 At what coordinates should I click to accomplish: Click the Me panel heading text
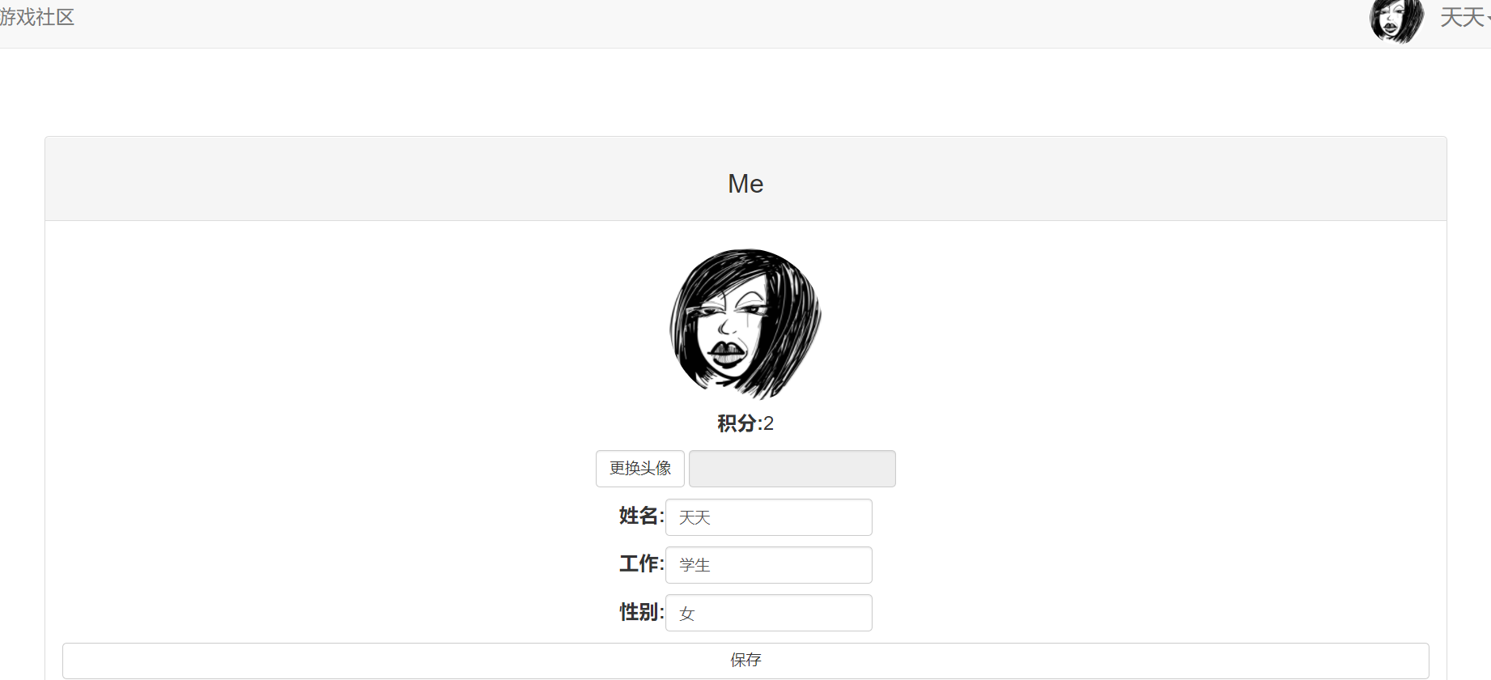745,184
